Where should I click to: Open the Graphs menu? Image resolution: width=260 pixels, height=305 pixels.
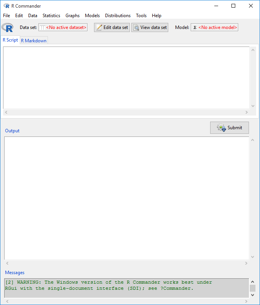click(72, 16)
